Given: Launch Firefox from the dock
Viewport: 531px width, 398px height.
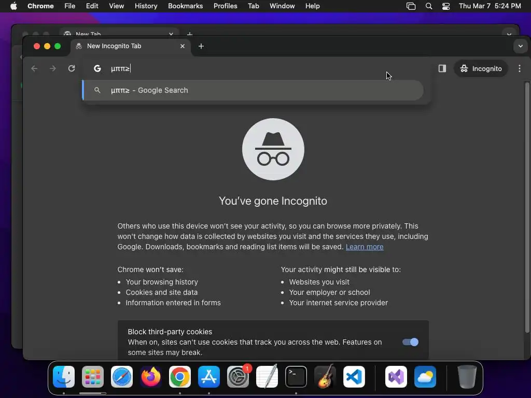Looking at the screenshot, I should coord(151,377).
